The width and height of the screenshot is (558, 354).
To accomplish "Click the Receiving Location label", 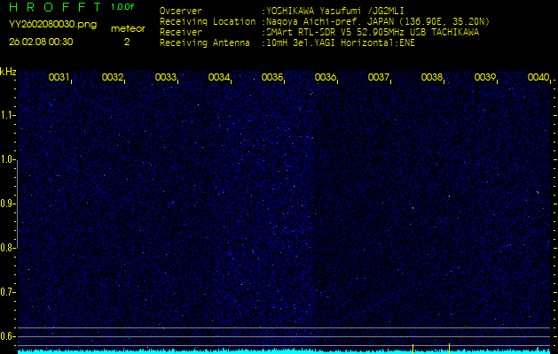I will click(x=208, y=21).
